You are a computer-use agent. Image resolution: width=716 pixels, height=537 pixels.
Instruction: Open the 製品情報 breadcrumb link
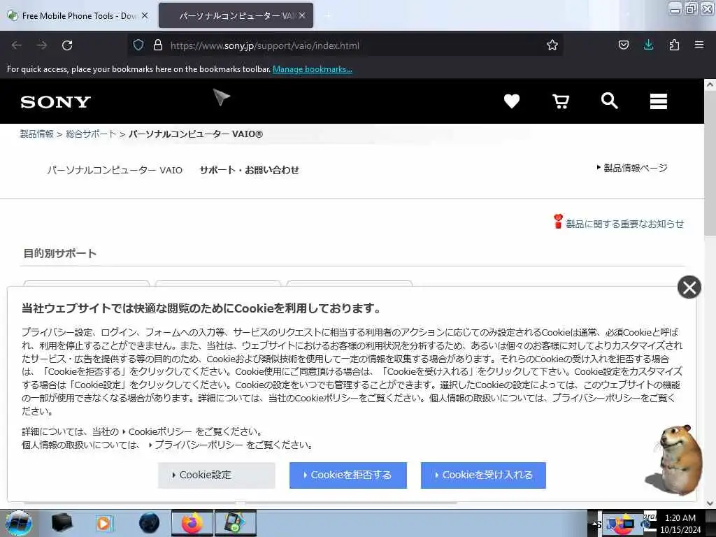point(36,134)
